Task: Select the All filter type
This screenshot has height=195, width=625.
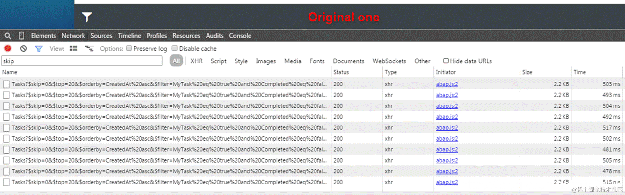Action: 176,61
